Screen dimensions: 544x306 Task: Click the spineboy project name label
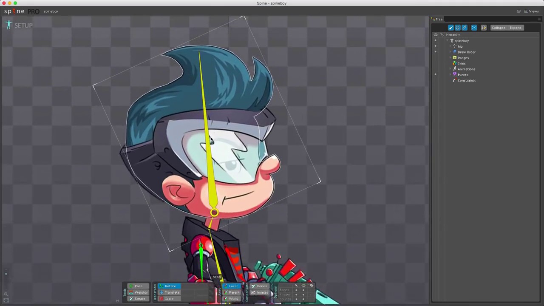(51, 11)
